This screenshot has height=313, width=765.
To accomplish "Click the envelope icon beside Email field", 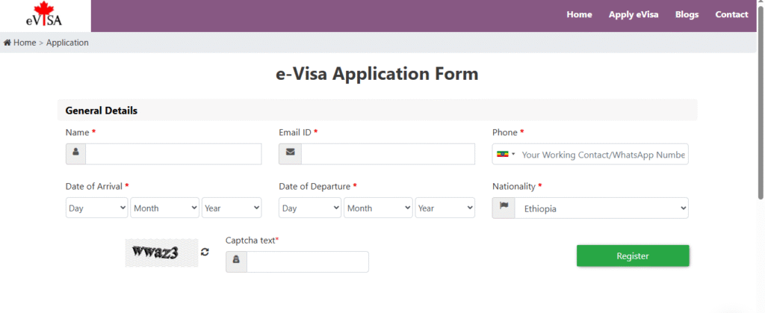I will click(x=290, y=154).
